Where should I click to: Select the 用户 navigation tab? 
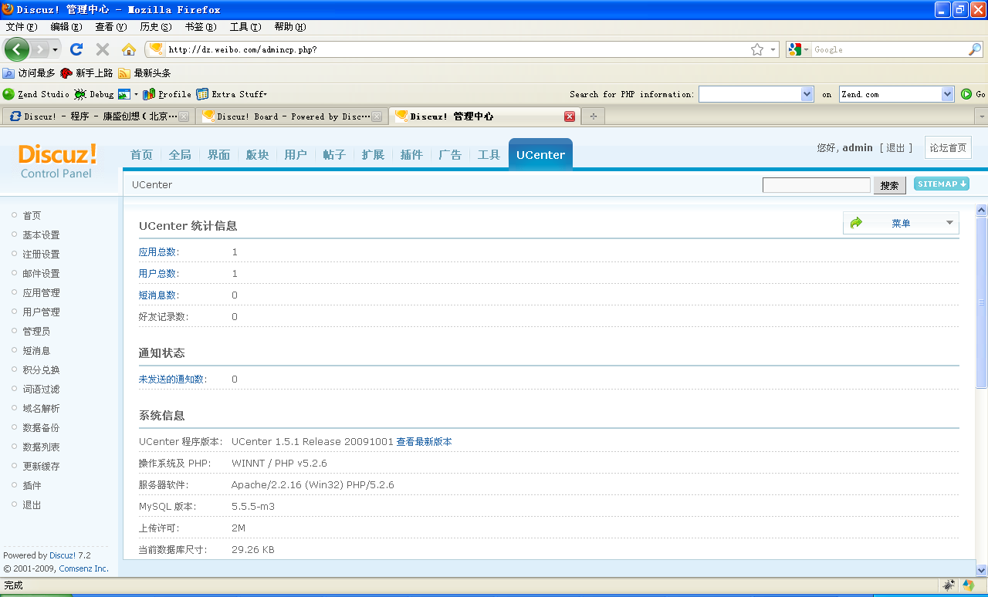pos(296,155)
